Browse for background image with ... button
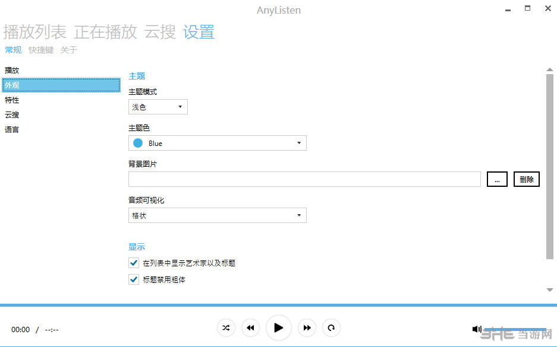This screenshot has height=347, width=557. click(497, 179)
